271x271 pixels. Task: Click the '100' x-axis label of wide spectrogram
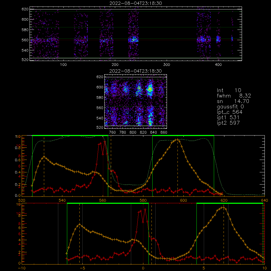63,65
